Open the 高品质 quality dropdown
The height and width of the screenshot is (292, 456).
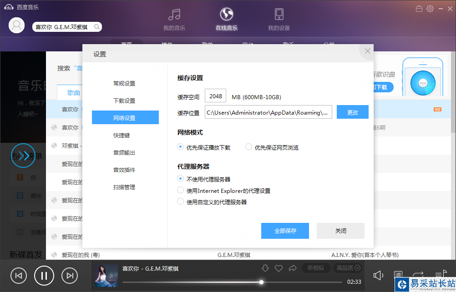point(348,268)
